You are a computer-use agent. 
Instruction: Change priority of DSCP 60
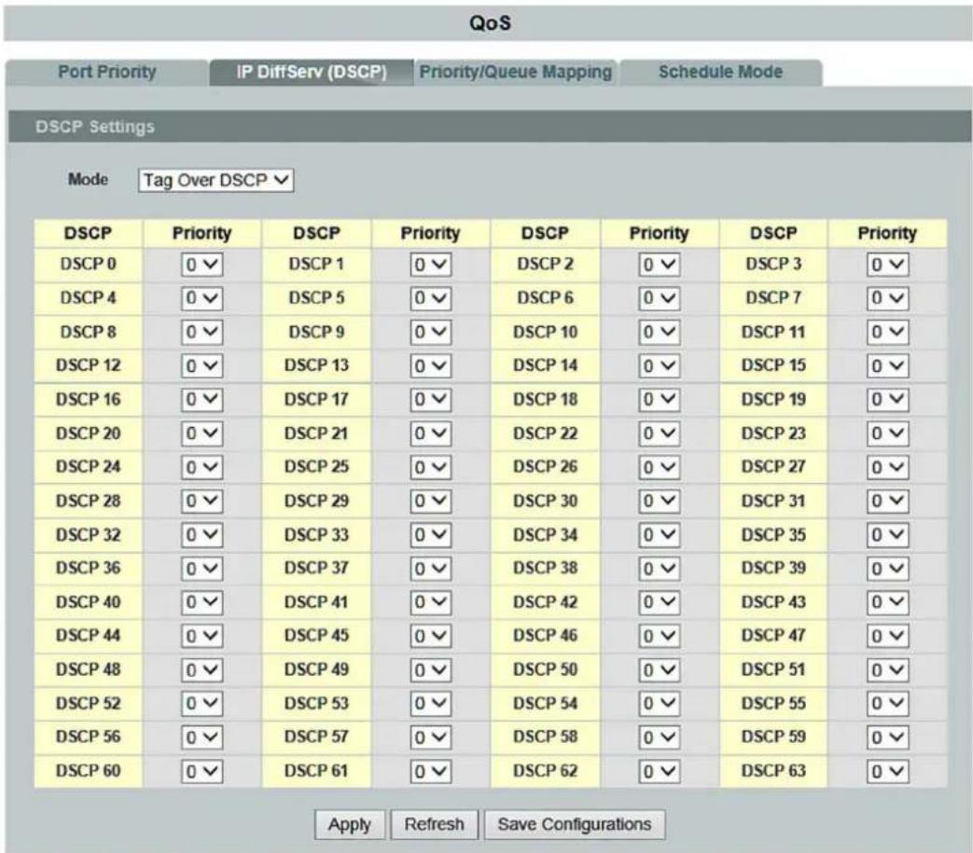[x=202, y=772]
